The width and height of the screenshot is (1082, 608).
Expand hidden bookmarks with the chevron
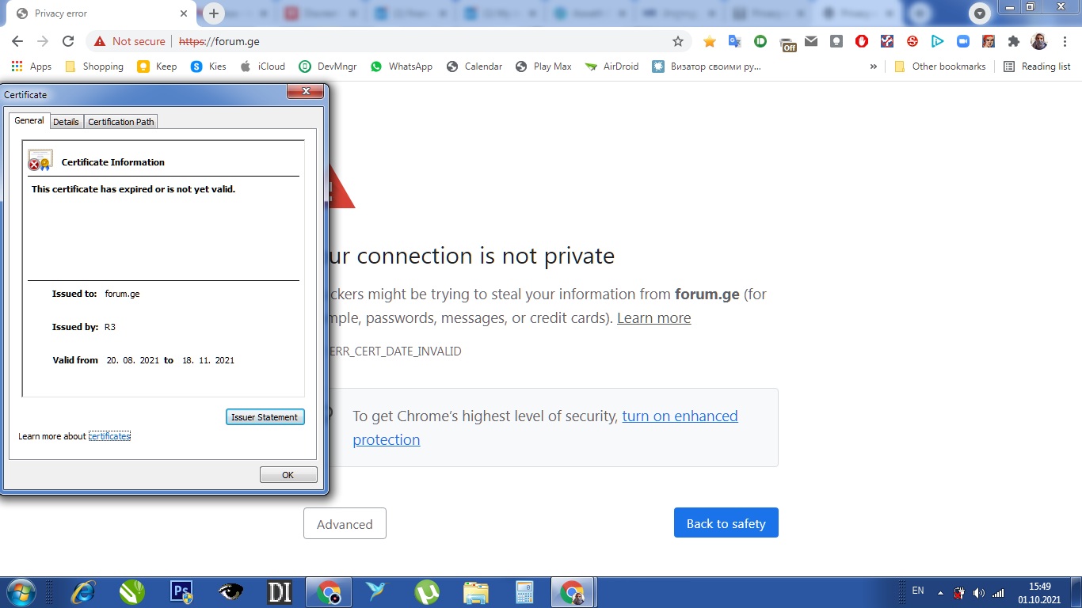click(x=874, y=66)
